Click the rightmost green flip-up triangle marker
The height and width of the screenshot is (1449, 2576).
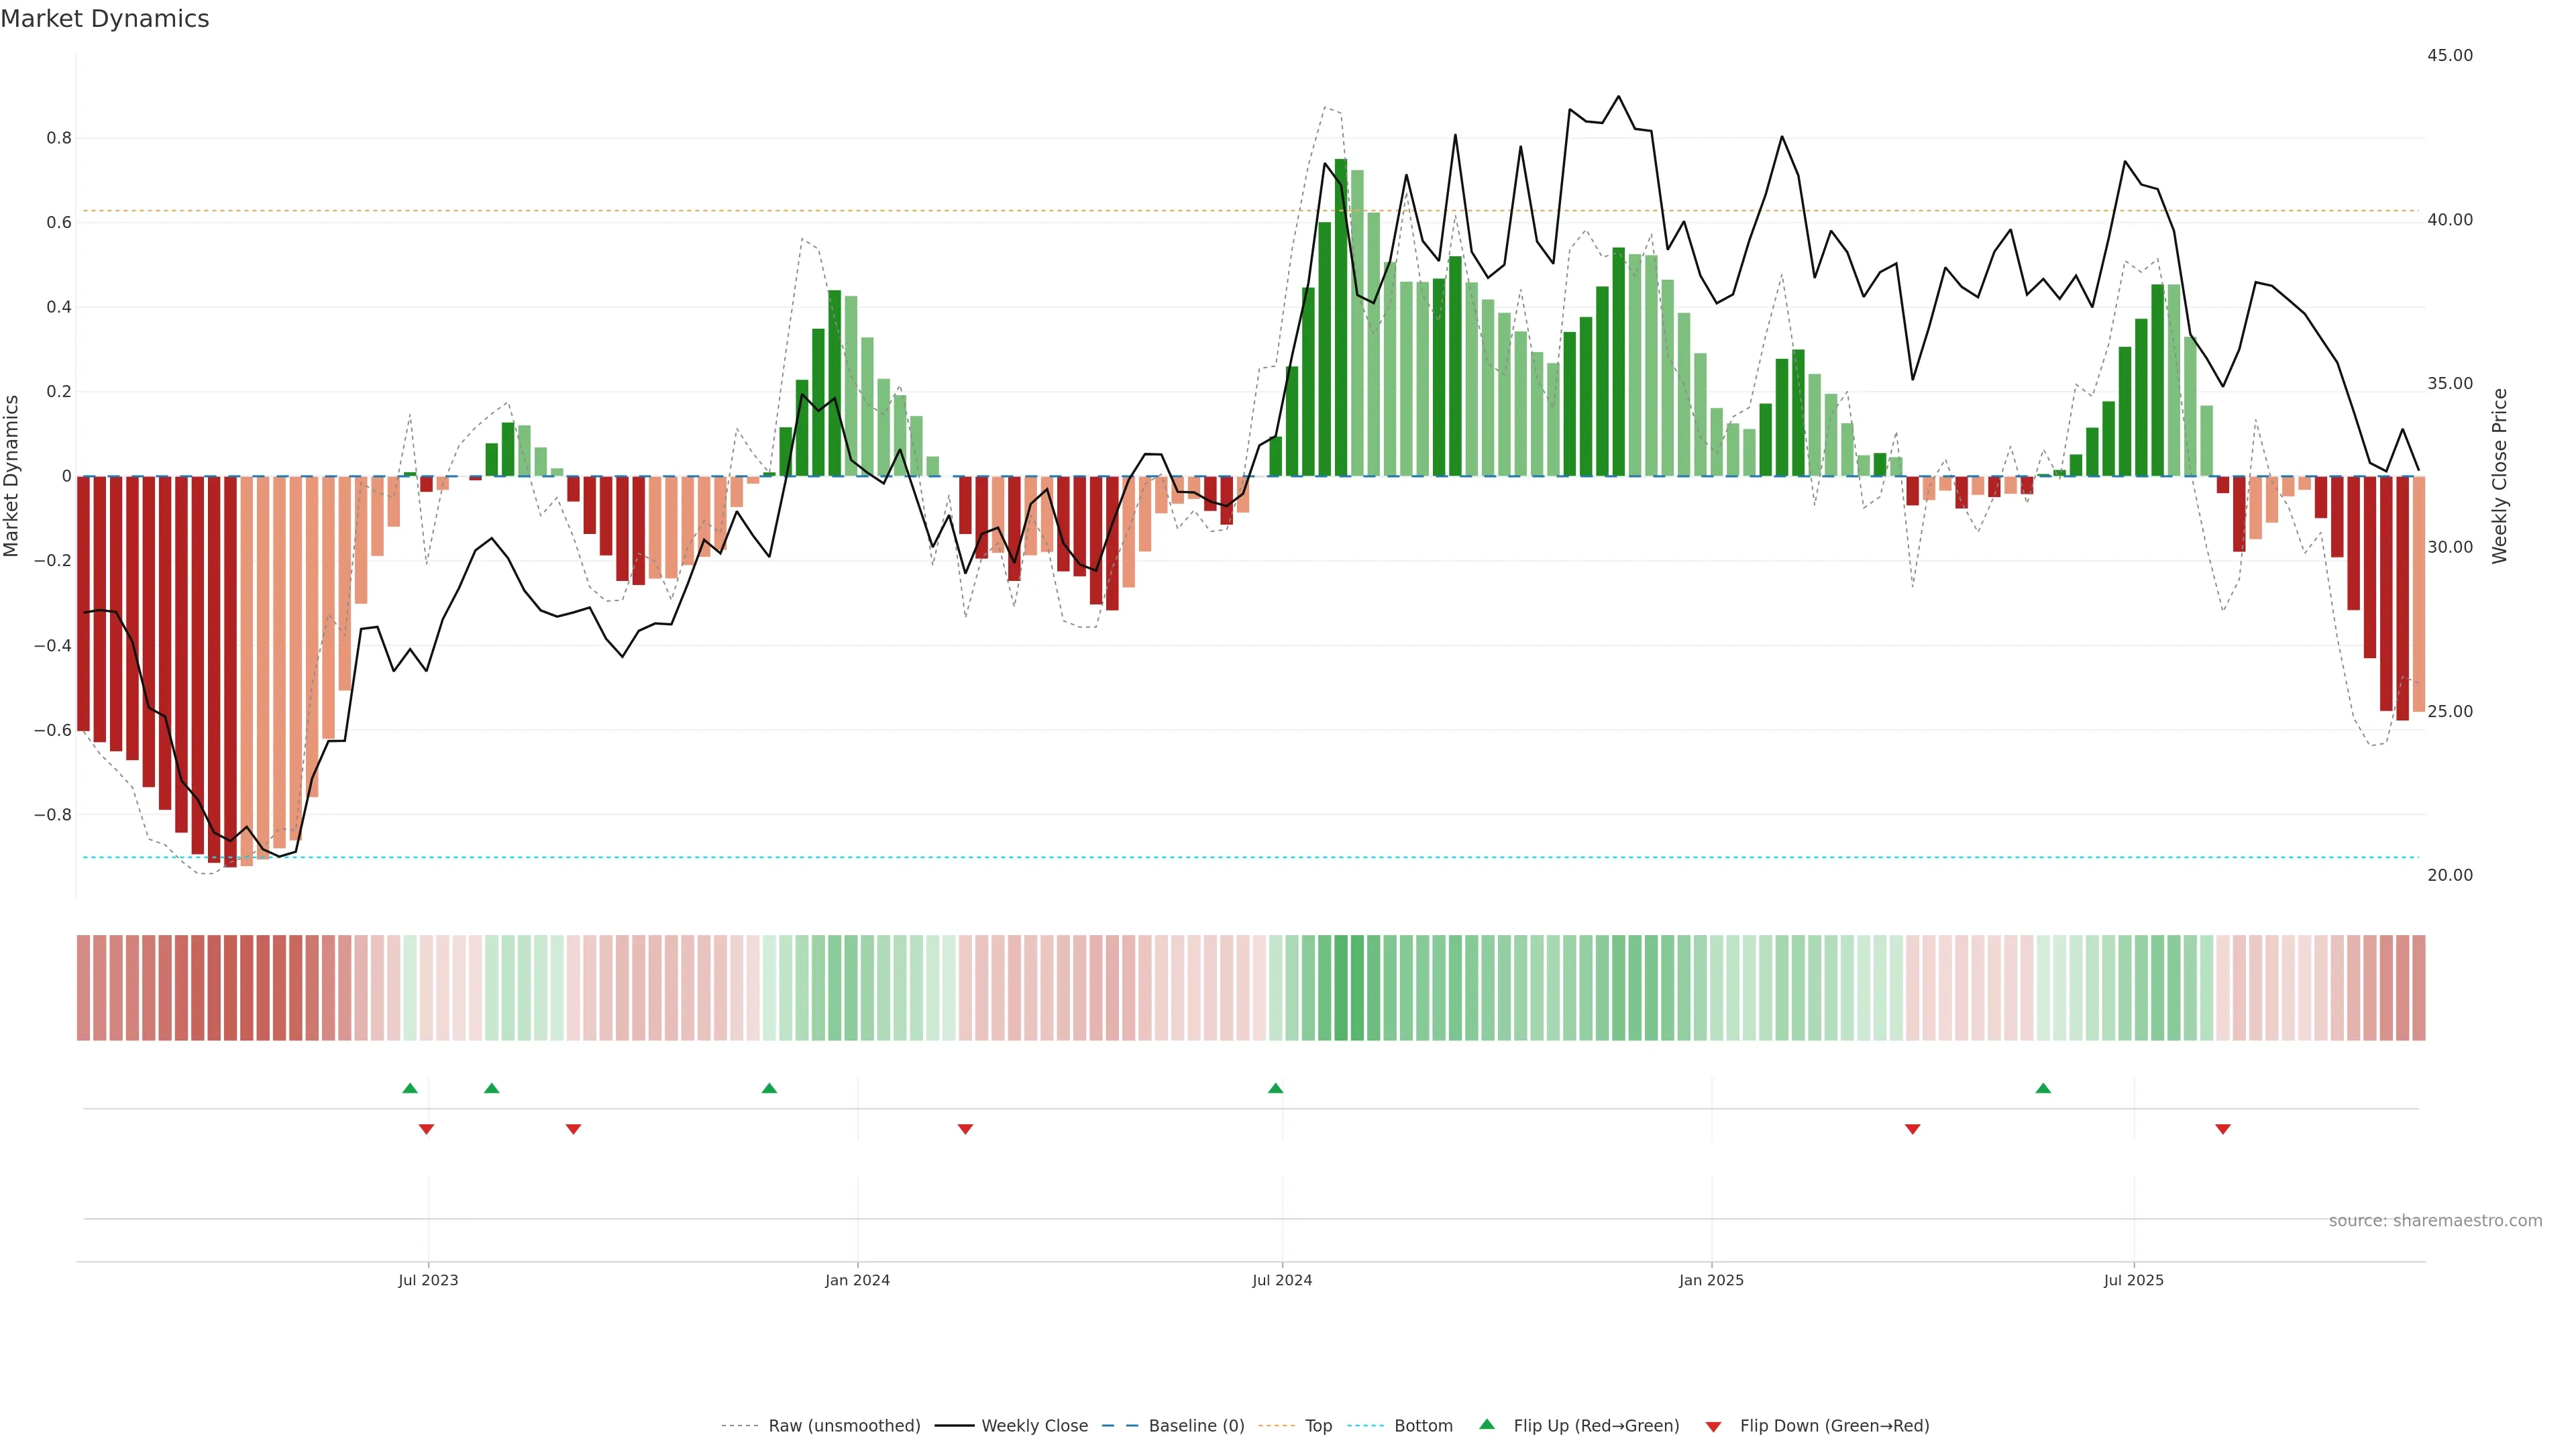(2043, 1088)
